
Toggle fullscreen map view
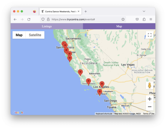[150, 35]
